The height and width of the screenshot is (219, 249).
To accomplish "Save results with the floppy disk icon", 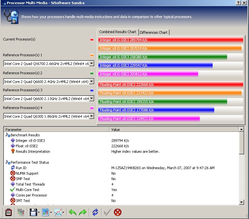I will 33,212.
